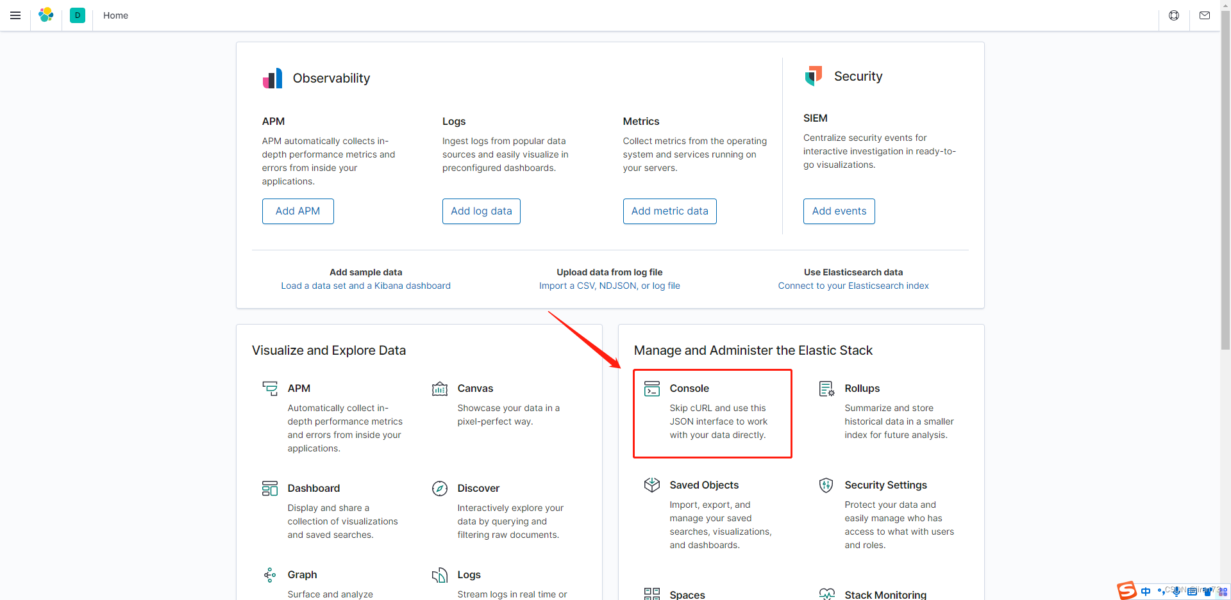This screenshot has height=600, width=1231.
Task: Click the Home breadcrumb
Action: tap(115, 15)
